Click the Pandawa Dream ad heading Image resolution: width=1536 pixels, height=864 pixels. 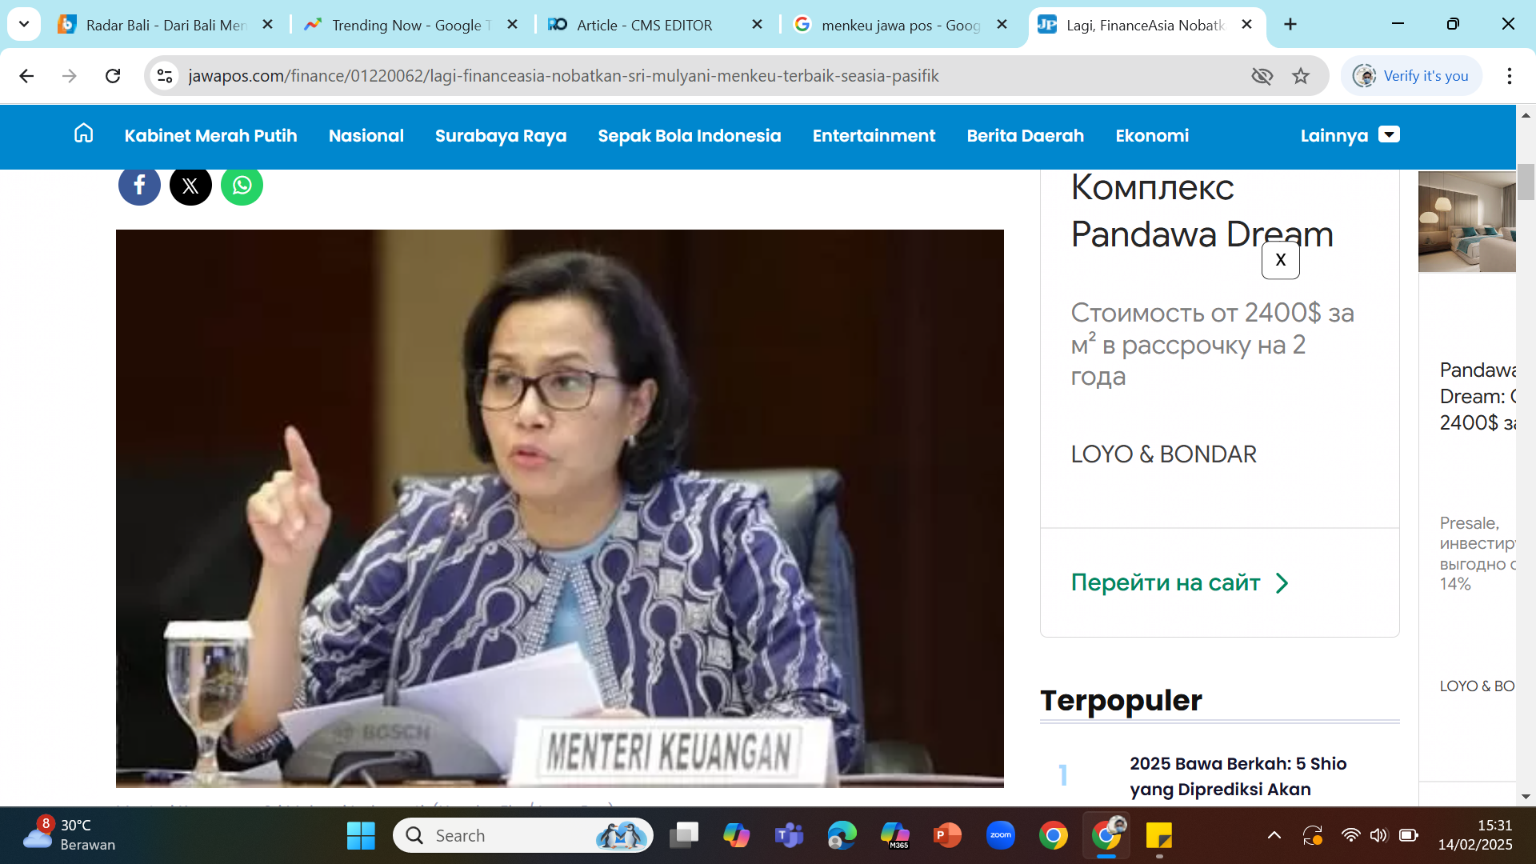point(1202,210)
